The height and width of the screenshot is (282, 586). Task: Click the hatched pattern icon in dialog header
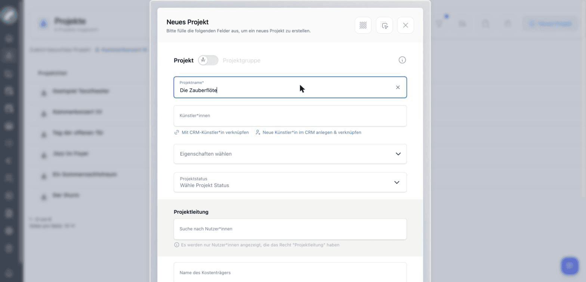coord(363,25)
